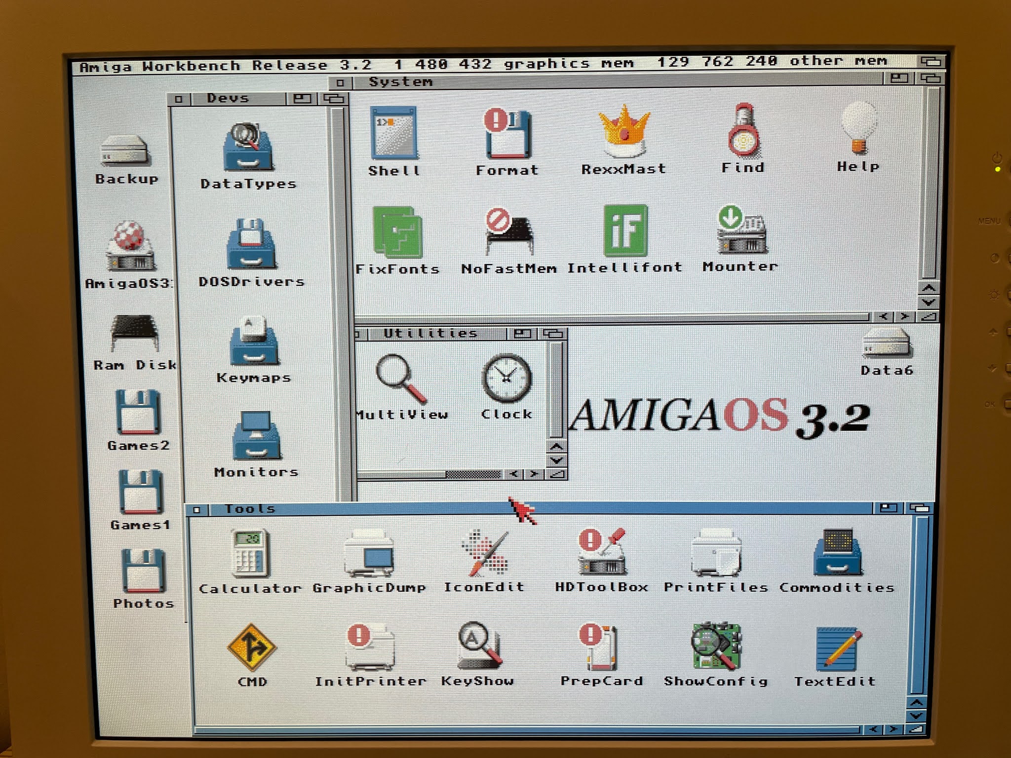
Task: Open the Shell icon in System window
Action: click(393, 134)
